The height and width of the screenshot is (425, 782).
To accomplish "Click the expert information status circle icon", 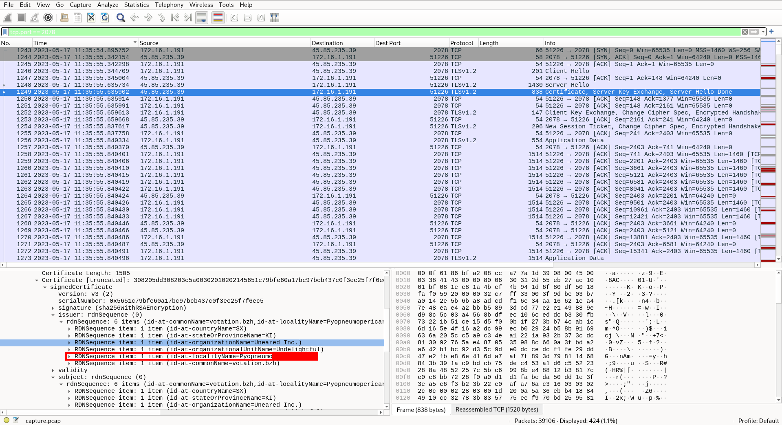I will point(7,421).
